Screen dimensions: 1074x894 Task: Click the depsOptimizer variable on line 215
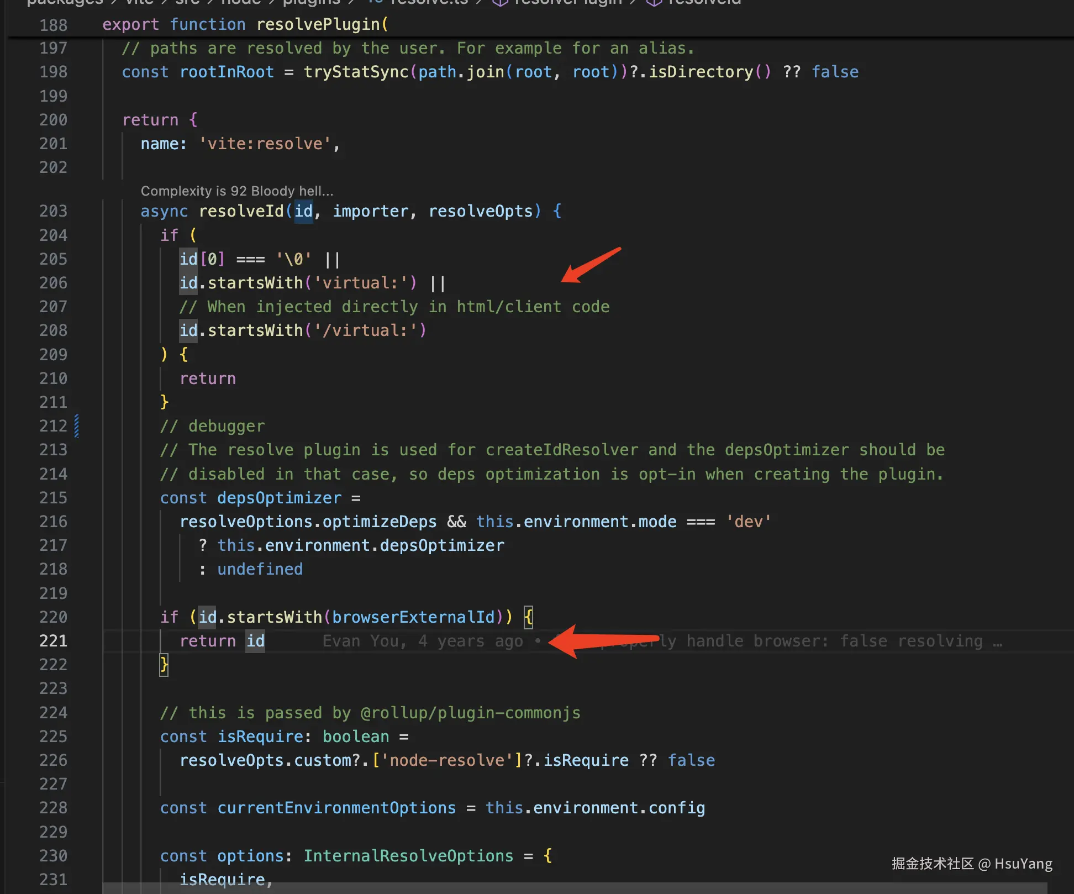(x=279, y=498)
